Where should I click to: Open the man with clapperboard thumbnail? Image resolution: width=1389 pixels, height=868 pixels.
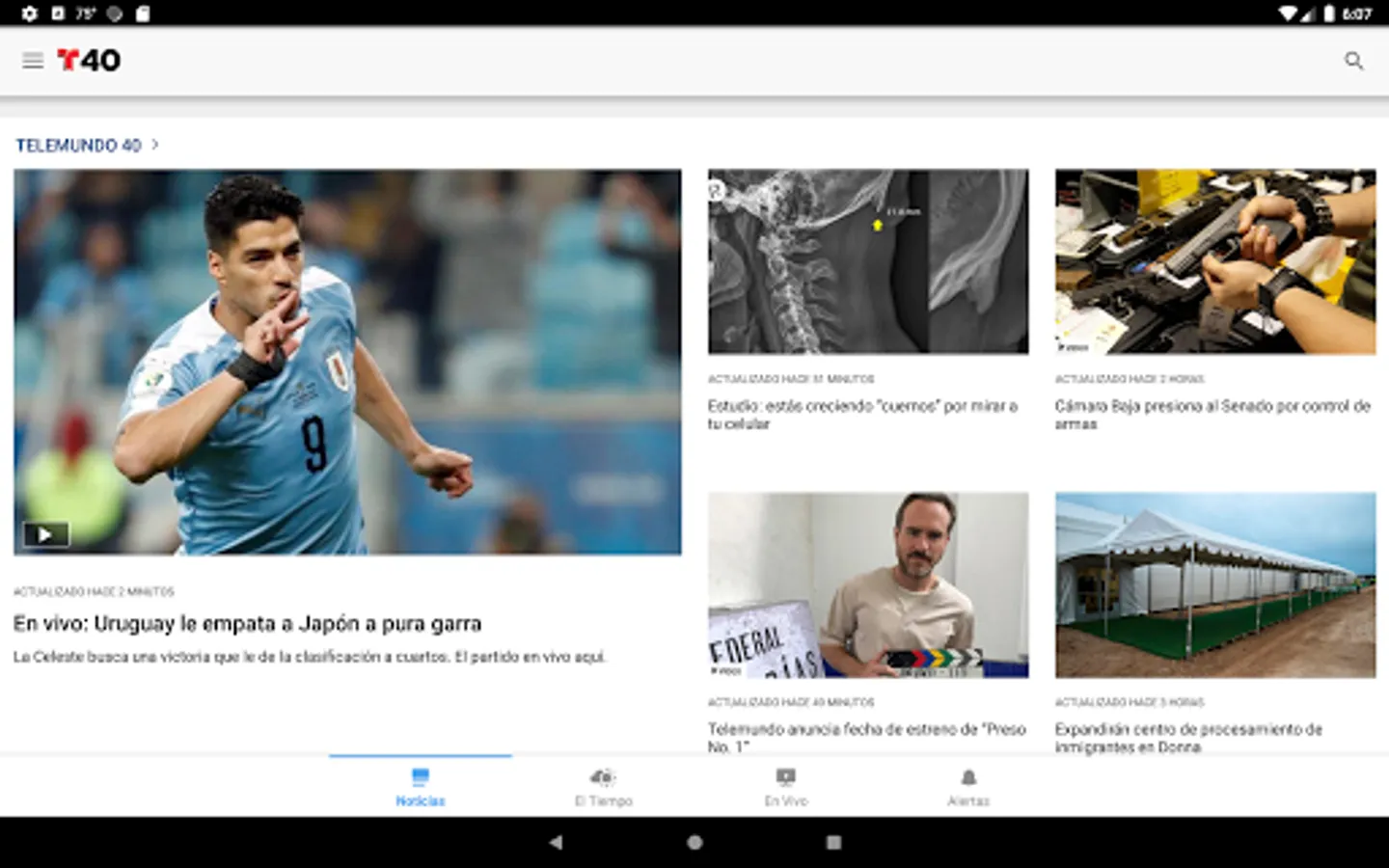click(868, 584)
